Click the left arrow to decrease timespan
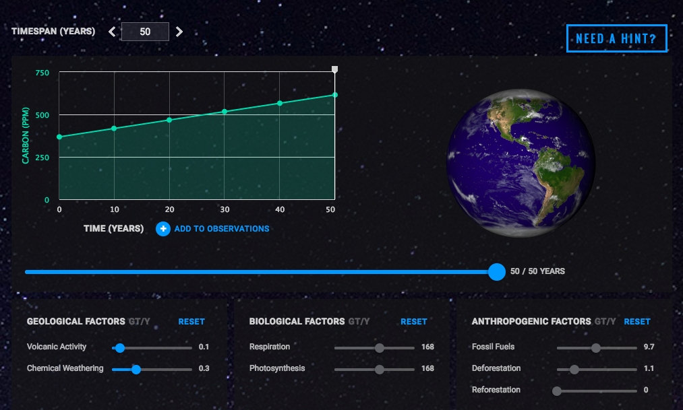683x410 pixels. (x=112, y=31)
